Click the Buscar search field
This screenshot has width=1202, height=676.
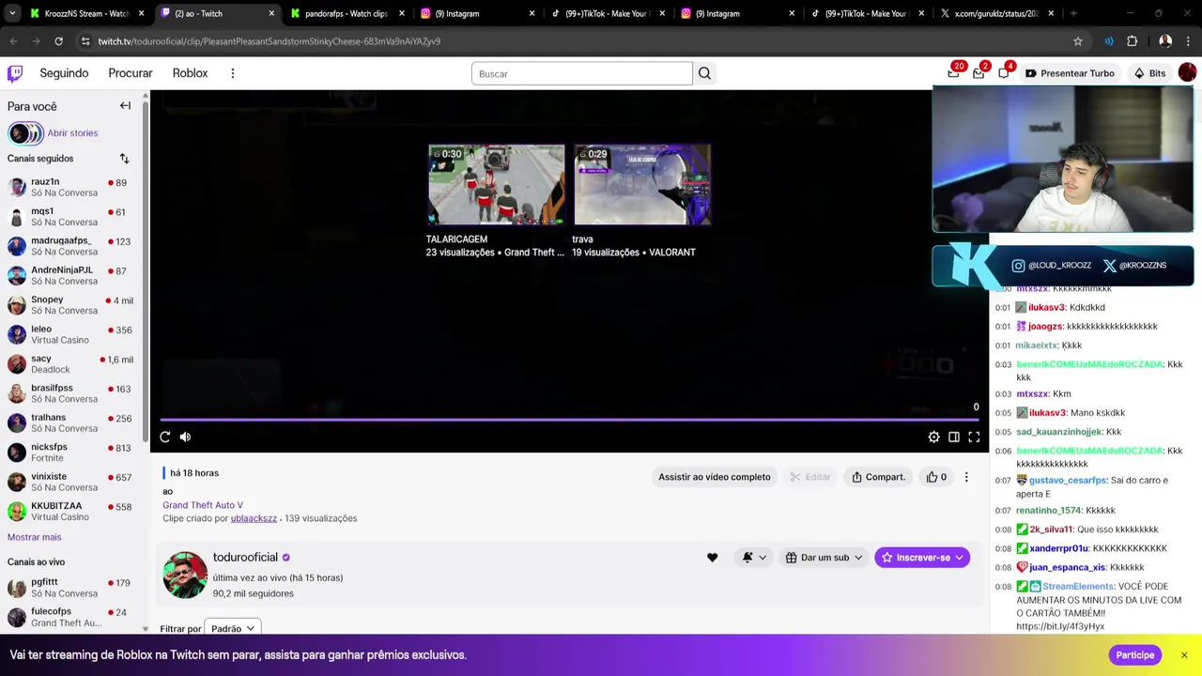pos(581,73)
